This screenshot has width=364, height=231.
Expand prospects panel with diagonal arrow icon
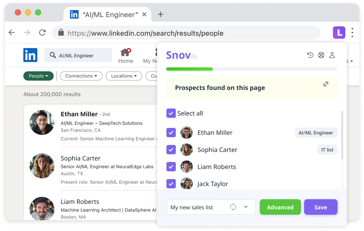click(326, 84)
